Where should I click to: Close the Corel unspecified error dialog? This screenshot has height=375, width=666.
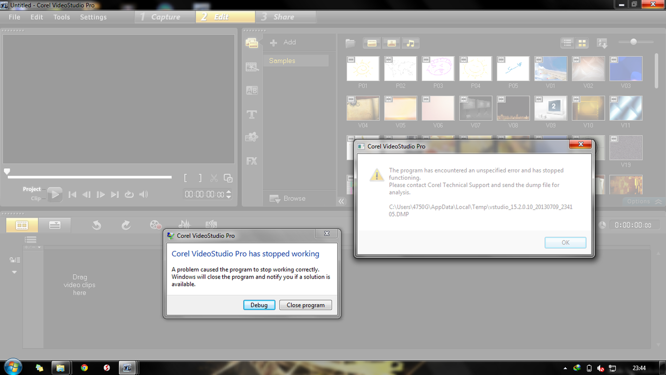pyautogui.click(x=580, y=144)
